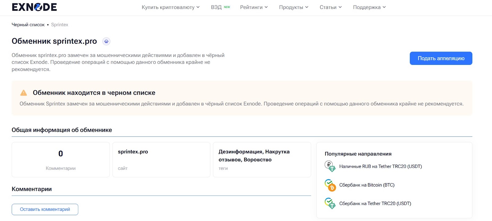Click the Обменник sprintex.pro heading
The width and height of the screenshot is (492, 221).
click(x=54, y=41)
